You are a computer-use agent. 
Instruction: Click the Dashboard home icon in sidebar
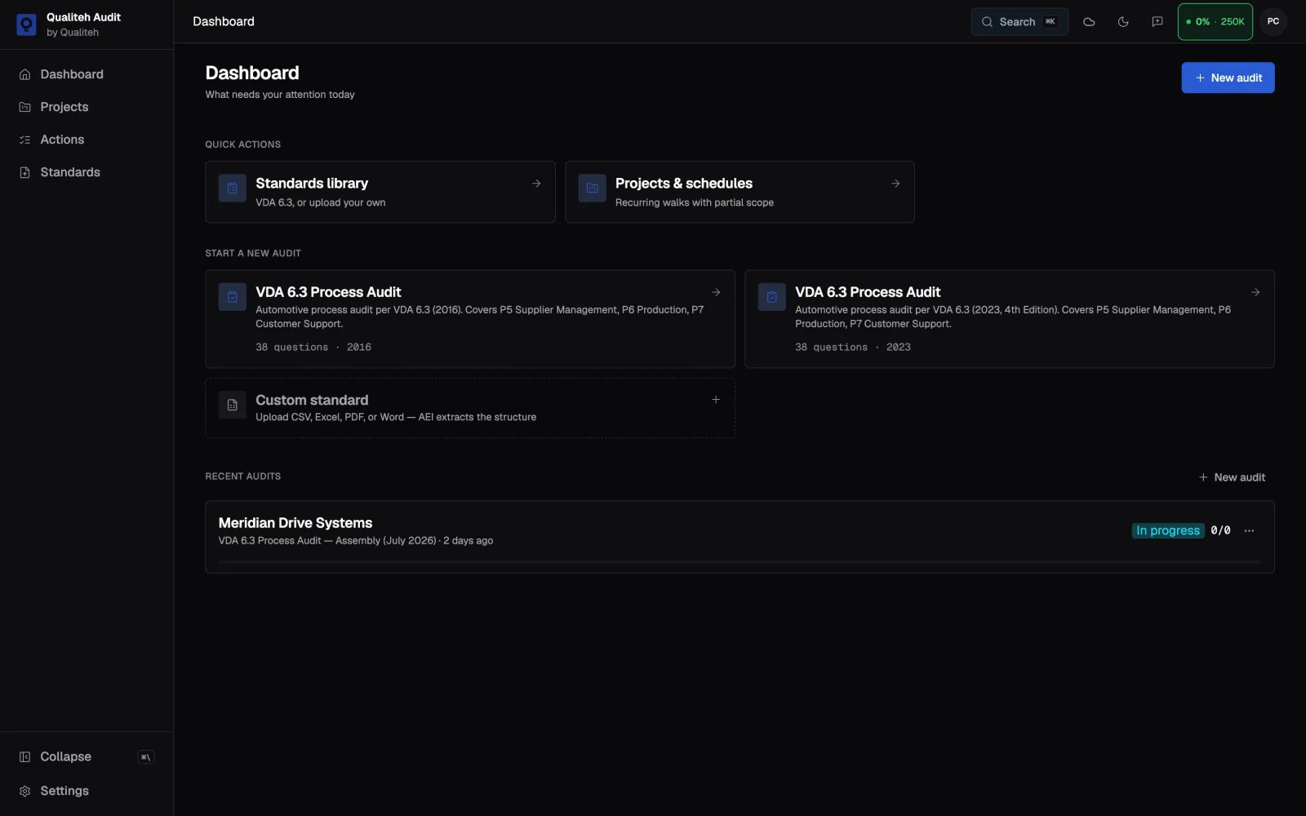24,74
